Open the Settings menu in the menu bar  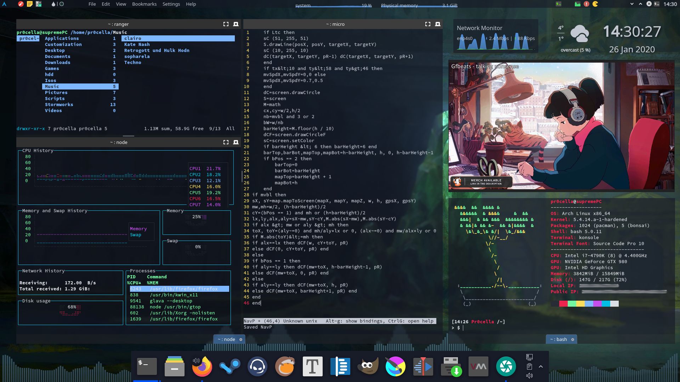tap(171, 4)
